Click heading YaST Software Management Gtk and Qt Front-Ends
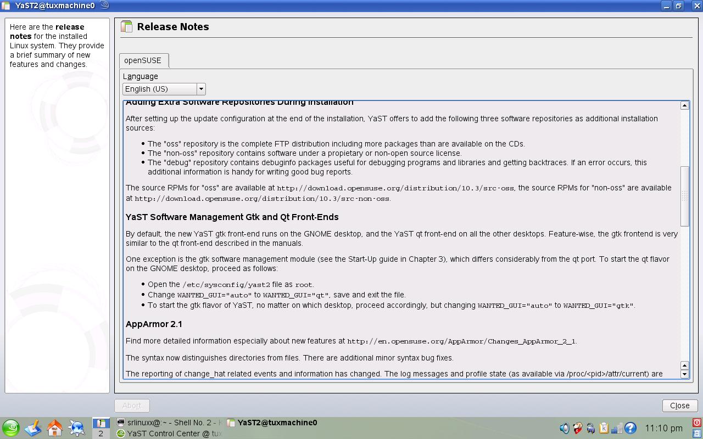Viewport: 703px width, 439px height. tap(232, 217)
